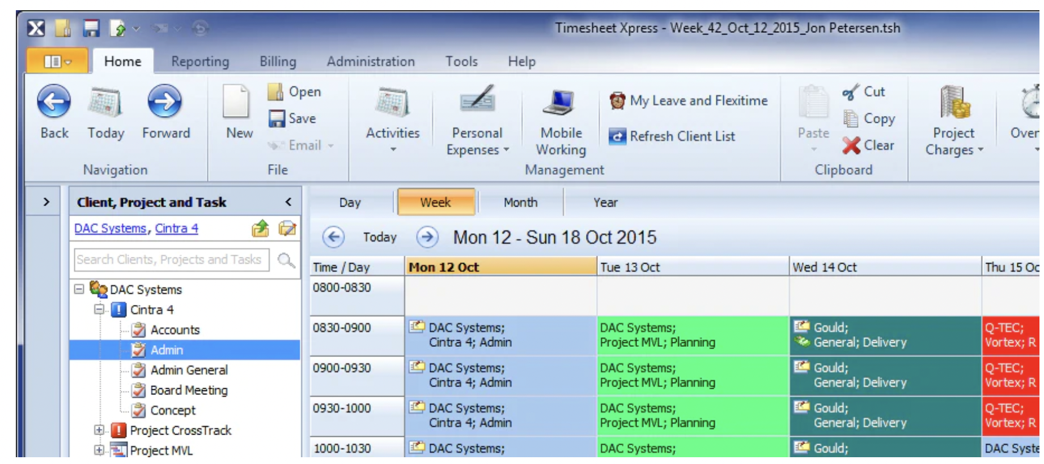Select the Concept task in the tree
1044x464 pixels.
point(173,410)
